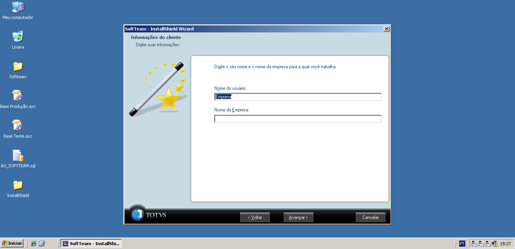
Task: Click the Cancelar button
Action: (370, 217)
